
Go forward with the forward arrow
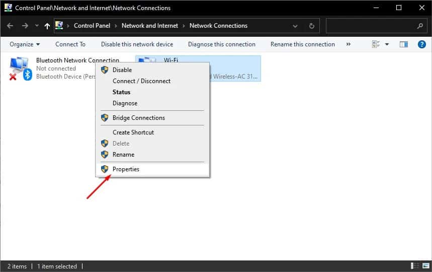coord(25,26)
